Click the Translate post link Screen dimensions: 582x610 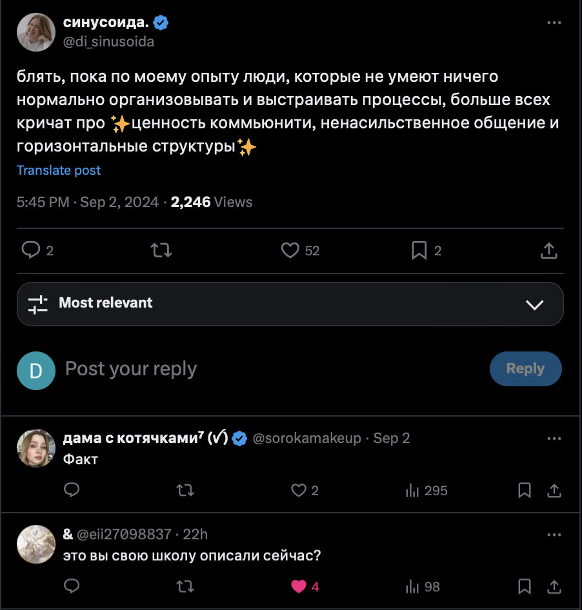[x=59, y=170]
